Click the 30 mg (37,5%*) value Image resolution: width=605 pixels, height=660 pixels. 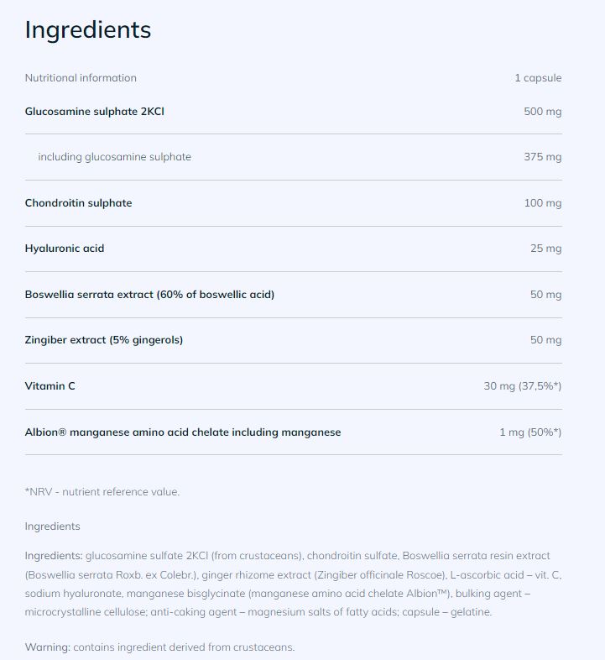coord(522,386)
